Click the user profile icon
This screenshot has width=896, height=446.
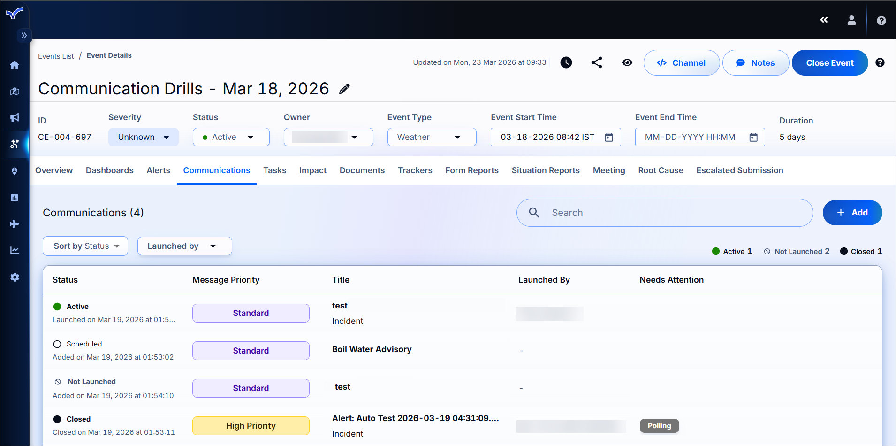coord(851,20)
